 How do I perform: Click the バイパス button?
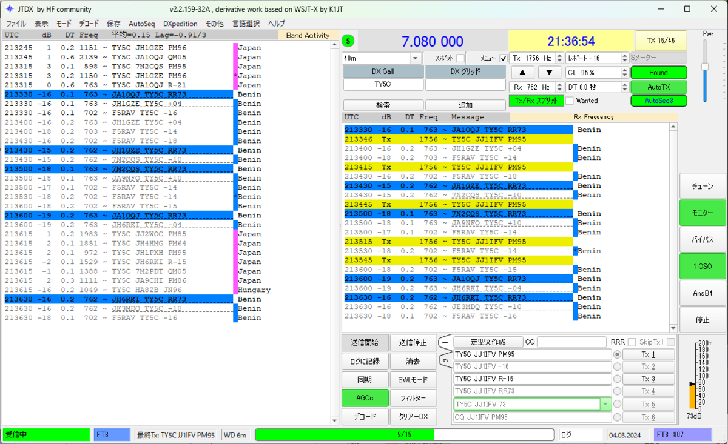click(703, 239)
